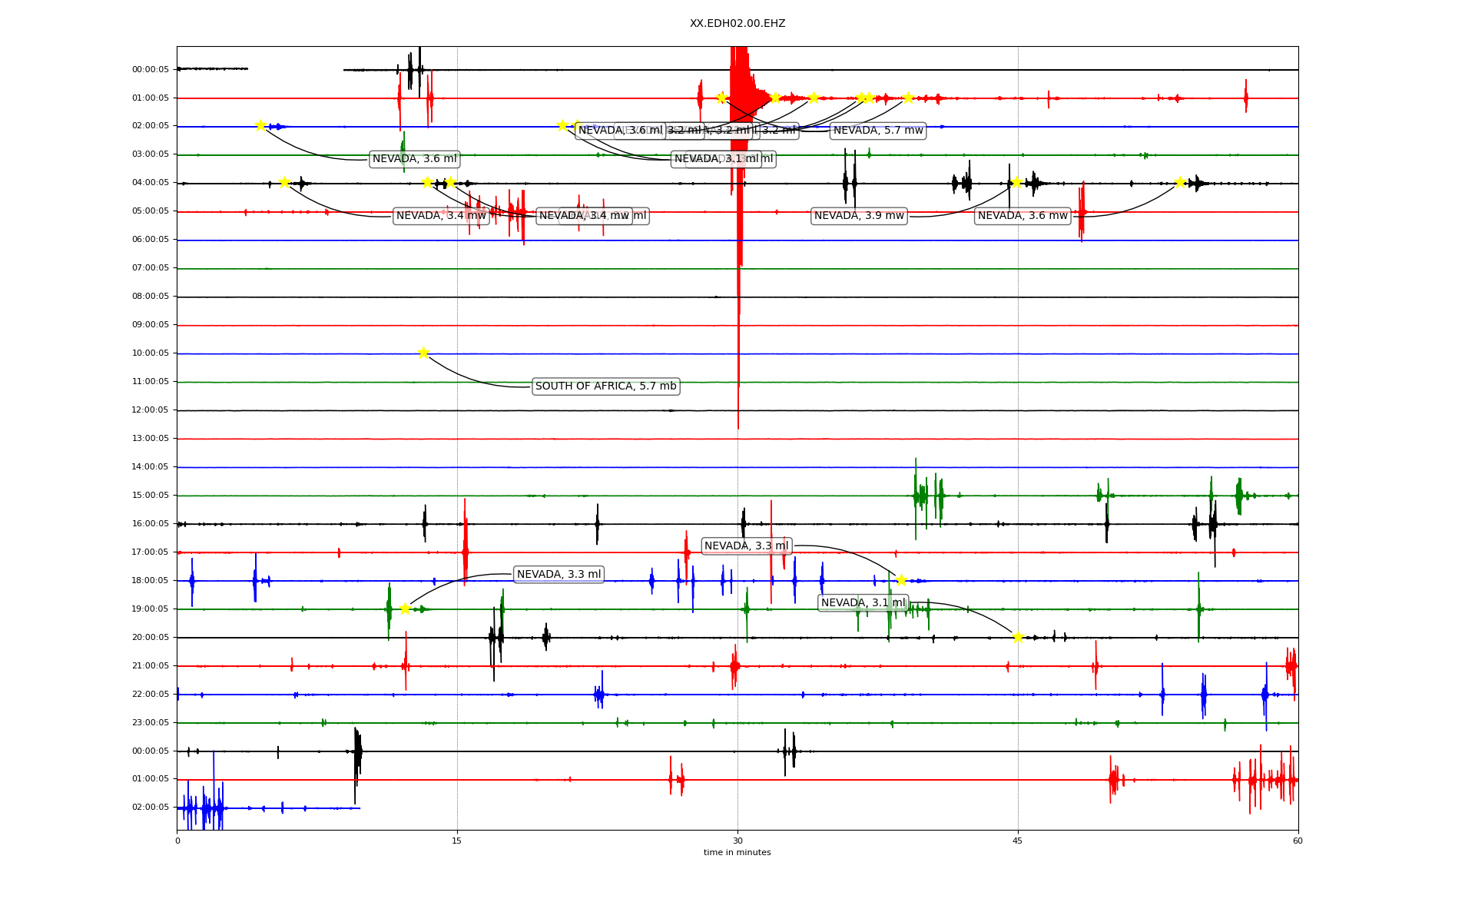Click the NEVADA, 5.7 mw annotation box
1475x922 pixels.
[x=878, y=131]
